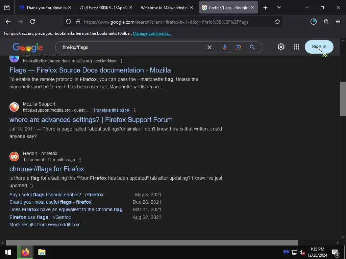
Task: Click Mozilla Support favicon
Action: pos(14,107)
